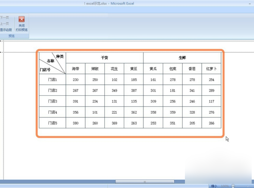Click the cell with value 391
This screenshot has height=188, width=254.
coord(76,101)
